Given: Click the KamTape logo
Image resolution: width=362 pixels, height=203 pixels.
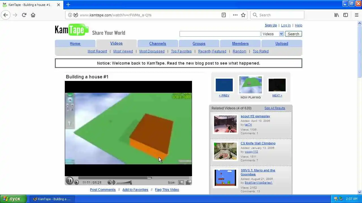Looking at the screenshot, I should coord(72,30).
